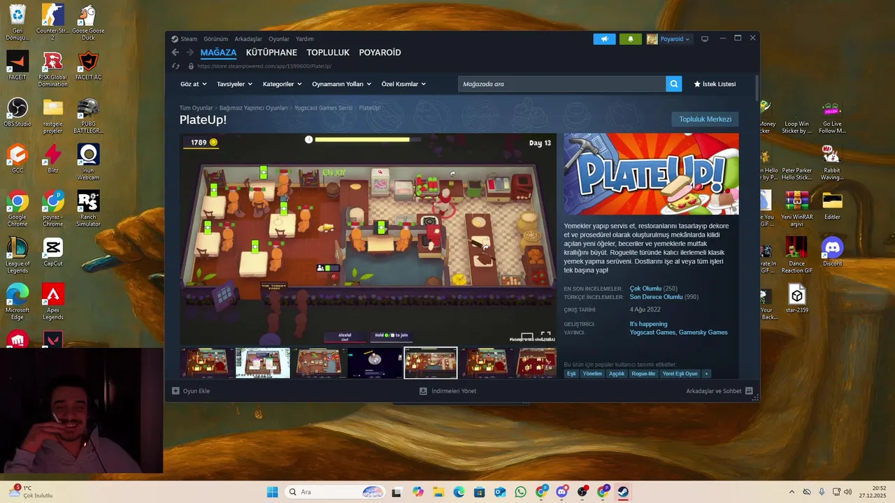Open the Arkadaşlar menu
The image size is (895, 503).
click(248, 39)
